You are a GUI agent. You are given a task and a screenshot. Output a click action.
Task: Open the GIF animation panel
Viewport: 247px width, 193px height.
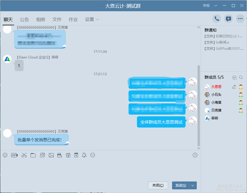pos(14,155)
